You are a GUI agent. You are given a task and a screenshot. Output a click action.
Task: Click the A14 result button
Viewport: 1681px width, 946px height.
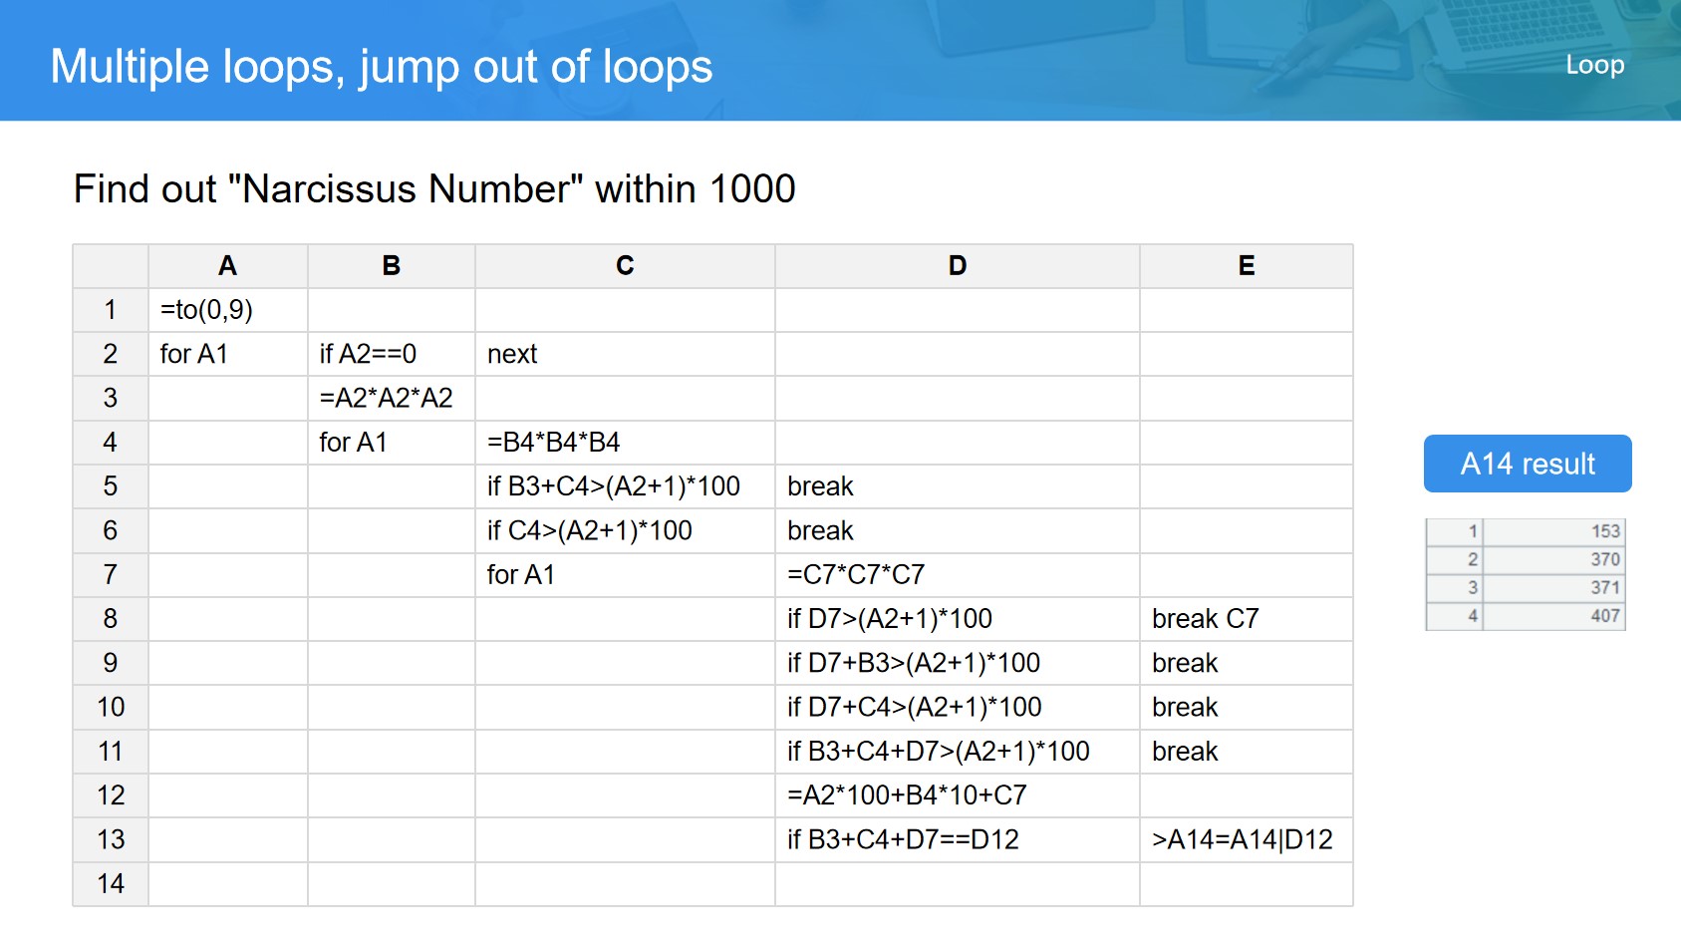(1527, 464)
